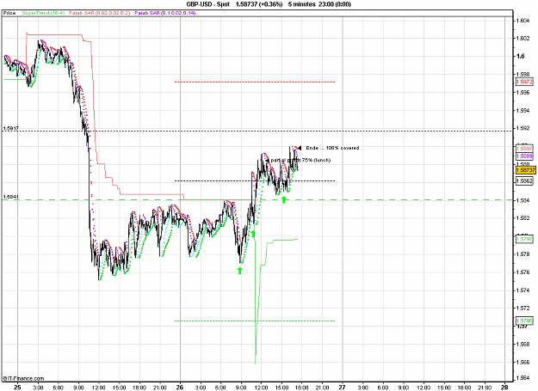This screenshot has height=391, width=538.
Task: Select the red dotted horizontal line at 1.5972
Action: point(255,82)
